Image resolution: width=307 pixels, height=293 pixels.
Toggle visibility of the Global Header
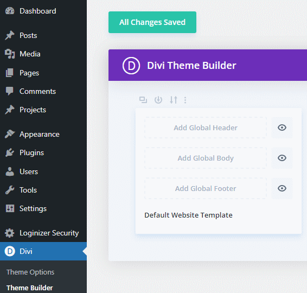pos(282,128)
